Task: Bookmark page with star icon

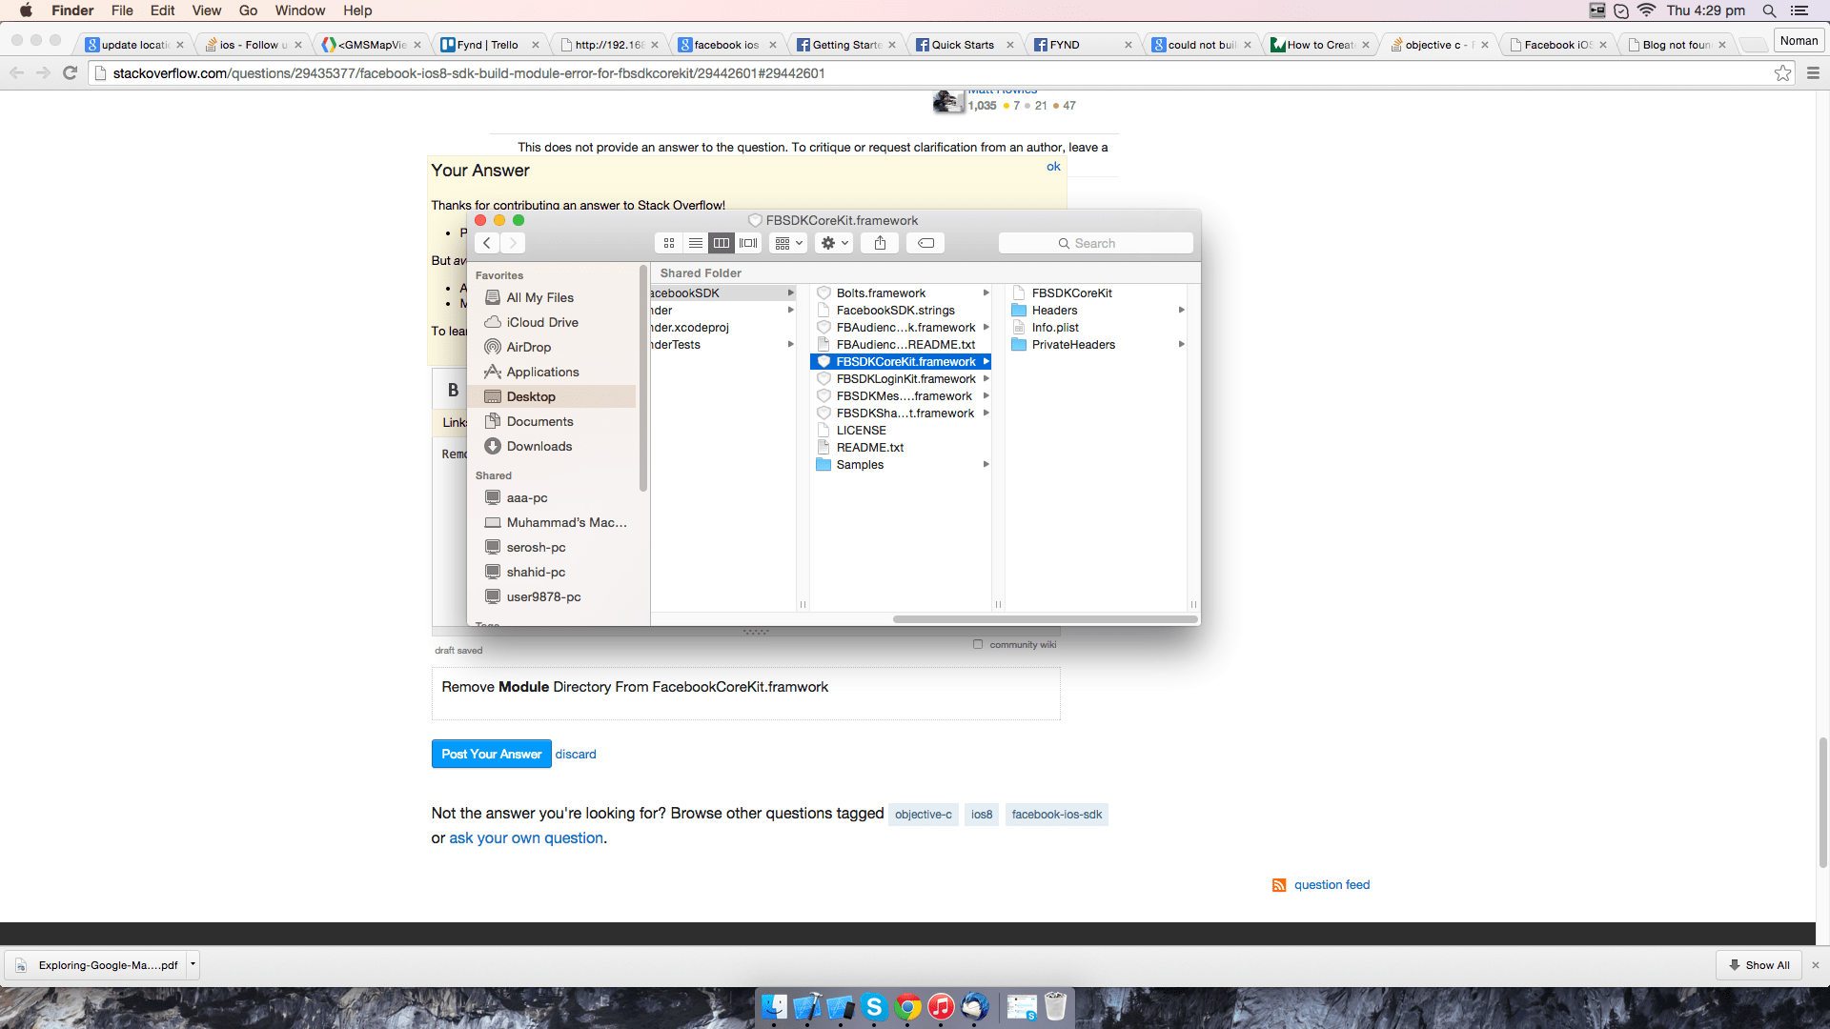Action: pos(1782,73)
